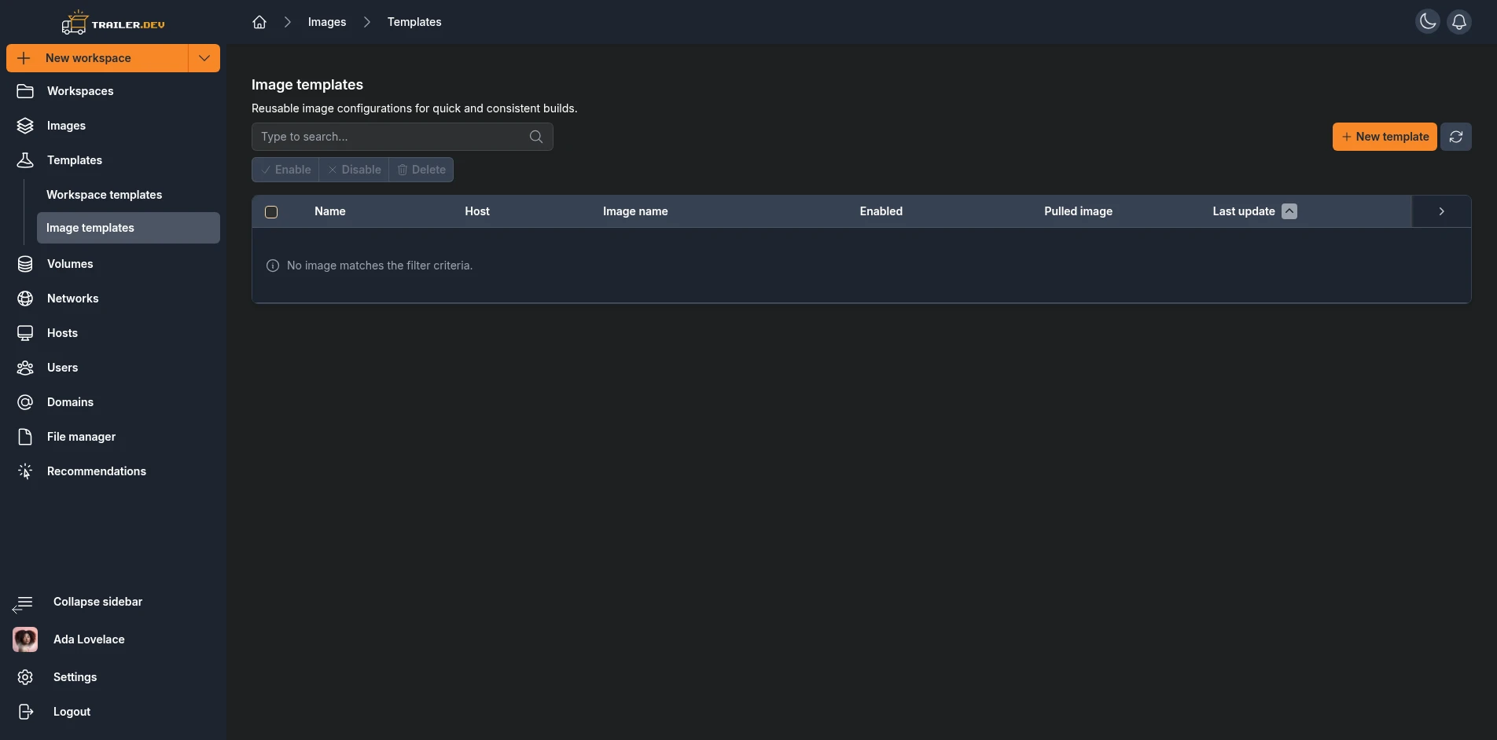Viewport: 1497px width, 740px height.
Task: Click the File manager document icon
Action: (25, 437)
